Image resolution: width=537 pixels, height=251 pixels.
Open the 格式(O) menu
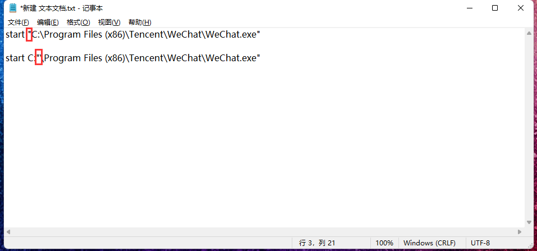pyautogui.click(x=79, y=22)
